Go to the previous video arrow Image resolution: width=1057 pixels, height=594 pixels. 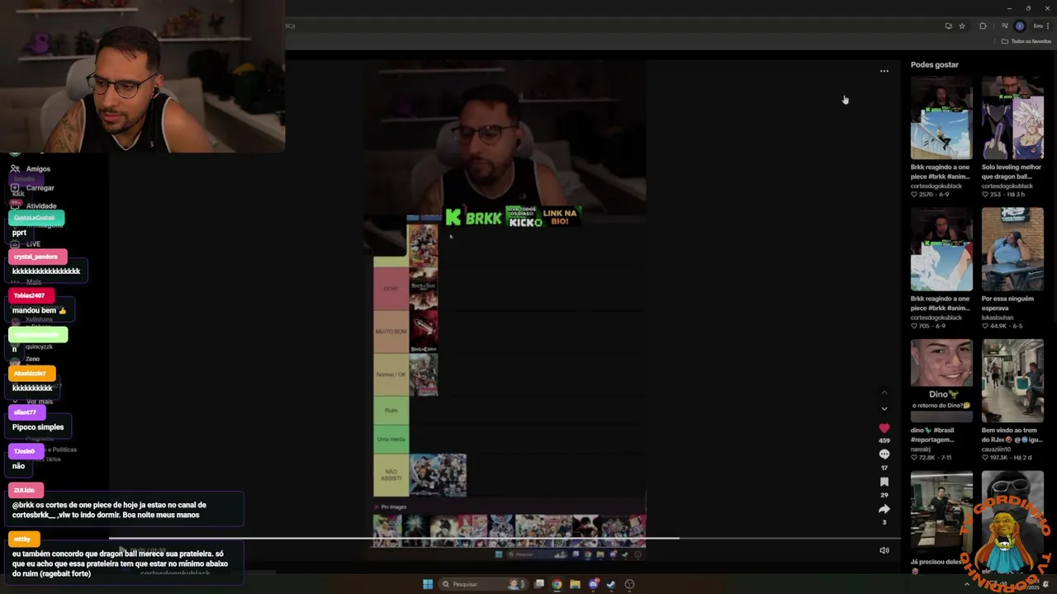click(x=884, y=392)
